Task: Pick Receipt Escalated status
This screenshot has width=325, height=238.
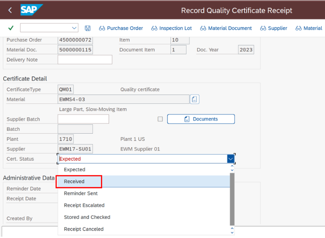Action: point(144,205)
